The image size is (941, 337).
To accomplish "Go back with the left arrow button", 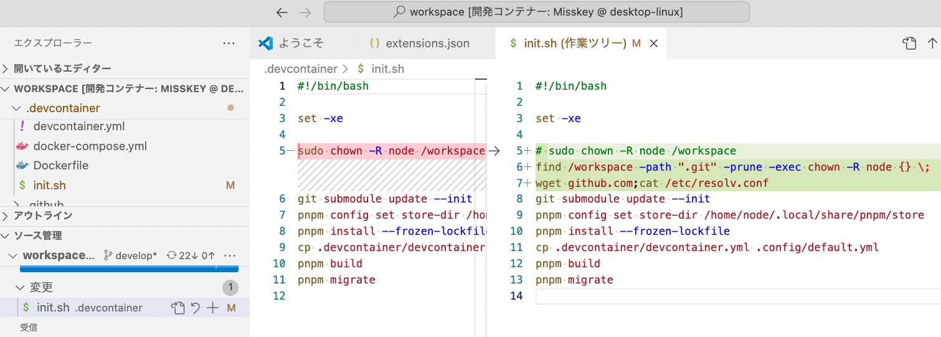I will point(282,12).
